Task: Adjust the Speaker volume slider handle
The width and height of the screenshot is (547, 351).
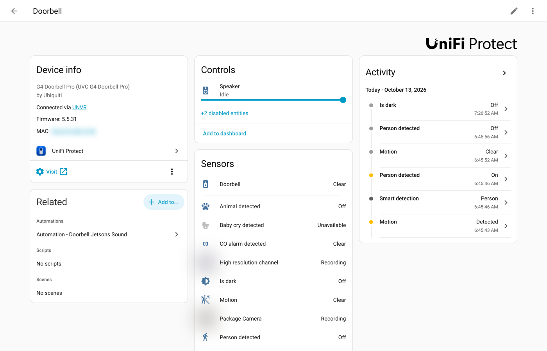Action: pyautogui.click(x=343, y=100)
